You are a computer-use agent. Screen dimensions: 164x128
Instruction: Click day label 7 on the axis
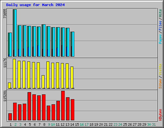(x=39, y=124)
